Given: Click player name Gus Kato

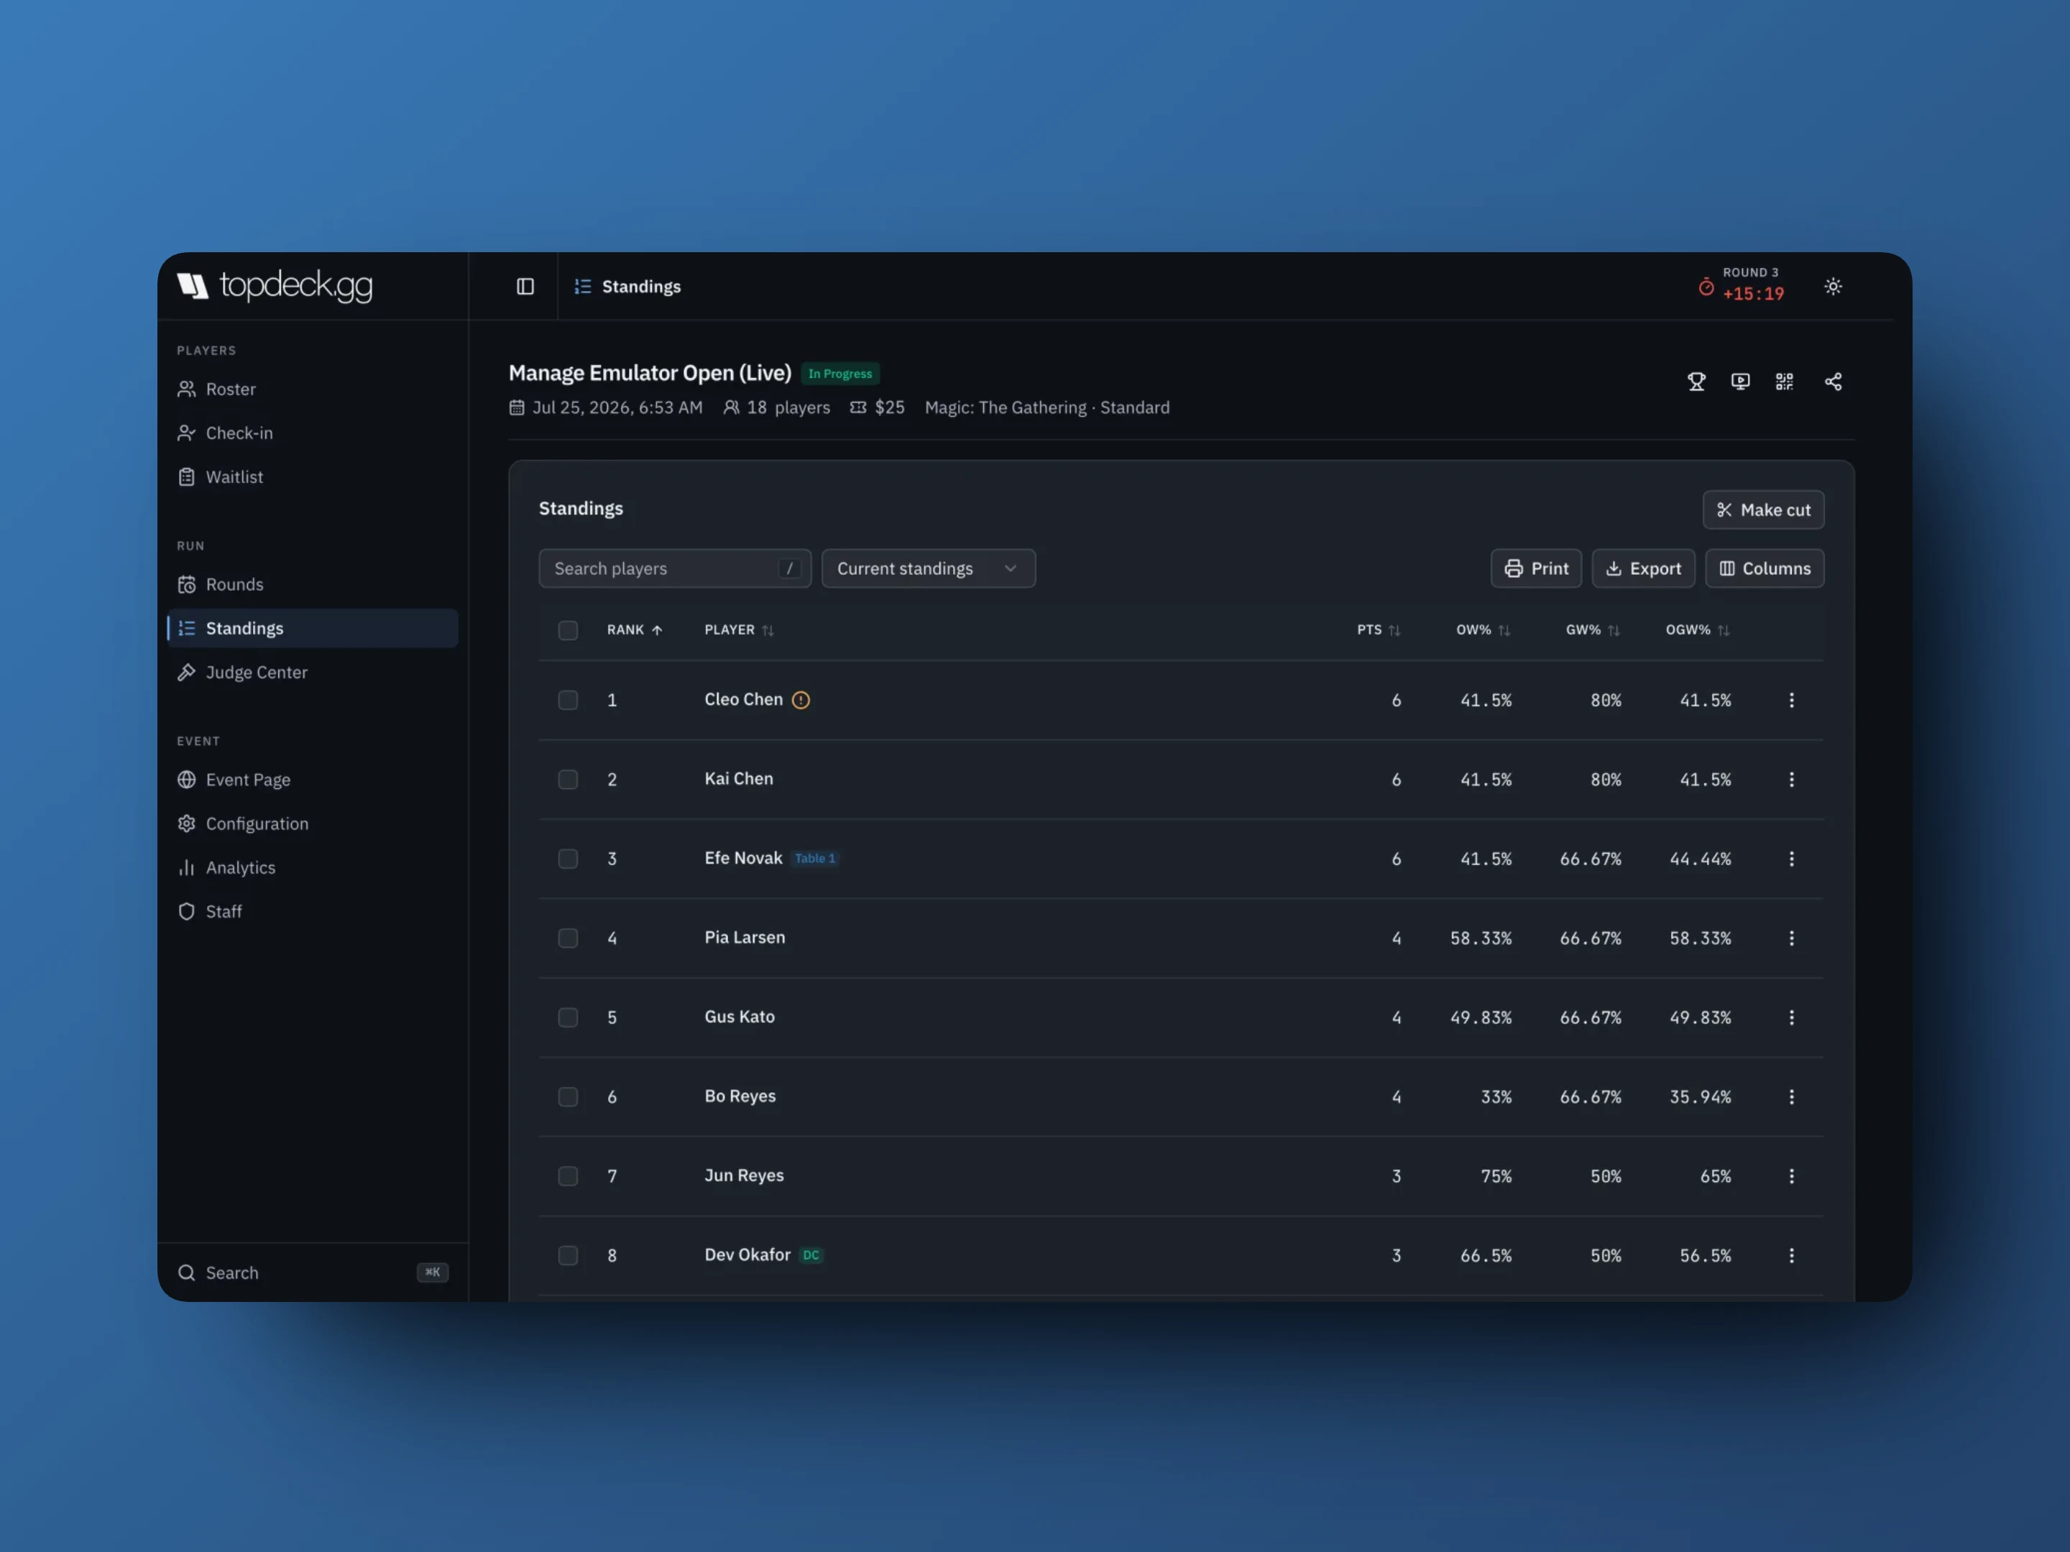Looking at the screenshot, I should (x=740, y=1017).
